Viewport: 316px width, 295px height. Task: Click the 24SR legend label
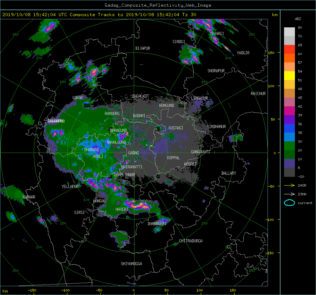(x=302, y=186)
